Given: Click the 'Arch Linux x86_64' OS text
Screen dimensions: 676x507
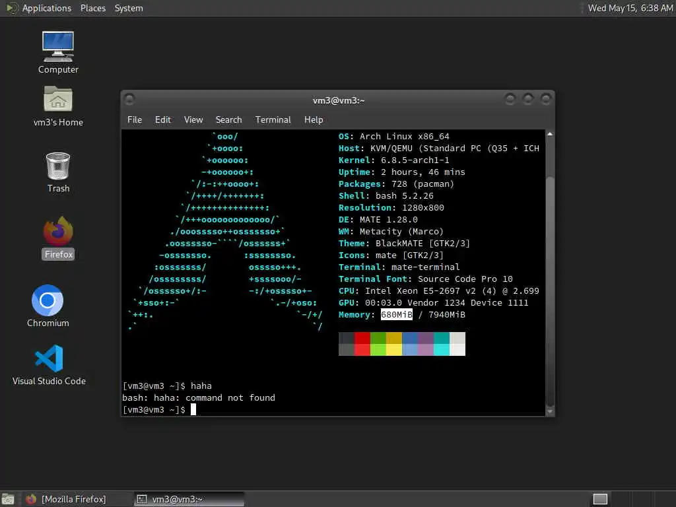Looking at the screenshot, I should tap(405, 136).
